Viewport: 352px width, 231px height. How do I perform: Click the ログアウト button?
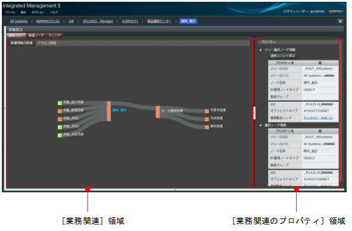click(335, 11)
